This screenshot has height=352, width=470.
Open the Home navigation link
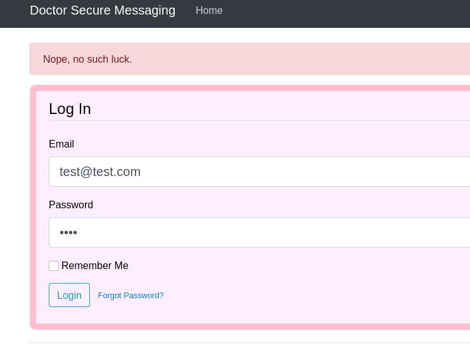pos(209,11)
